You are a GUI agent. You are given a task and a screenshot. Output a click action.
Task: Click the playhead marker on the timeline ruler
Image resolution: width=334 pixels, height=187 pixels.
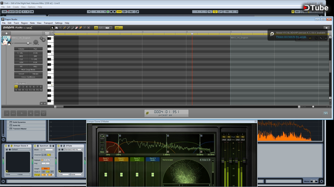coord(192,34)
